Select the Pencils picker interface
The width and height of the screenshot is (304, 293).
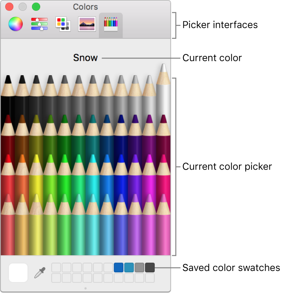point(110,24)
